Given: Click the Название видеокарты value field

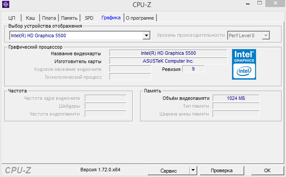Looking at the screenshot, I should [x=168, y=53].
